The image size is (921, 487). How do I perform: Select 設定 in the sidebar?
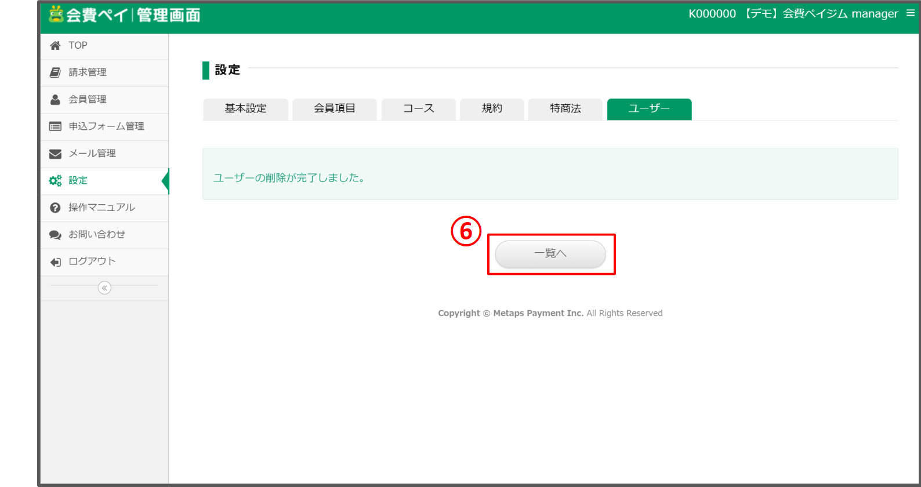coord(104,181)
